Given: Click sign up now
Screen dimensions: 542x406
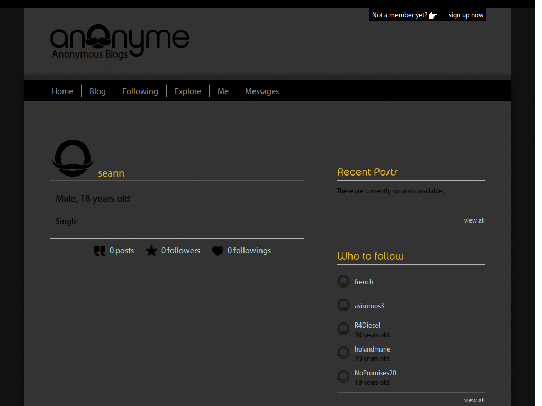Looking at the screenshot, I should coord(466,15).
